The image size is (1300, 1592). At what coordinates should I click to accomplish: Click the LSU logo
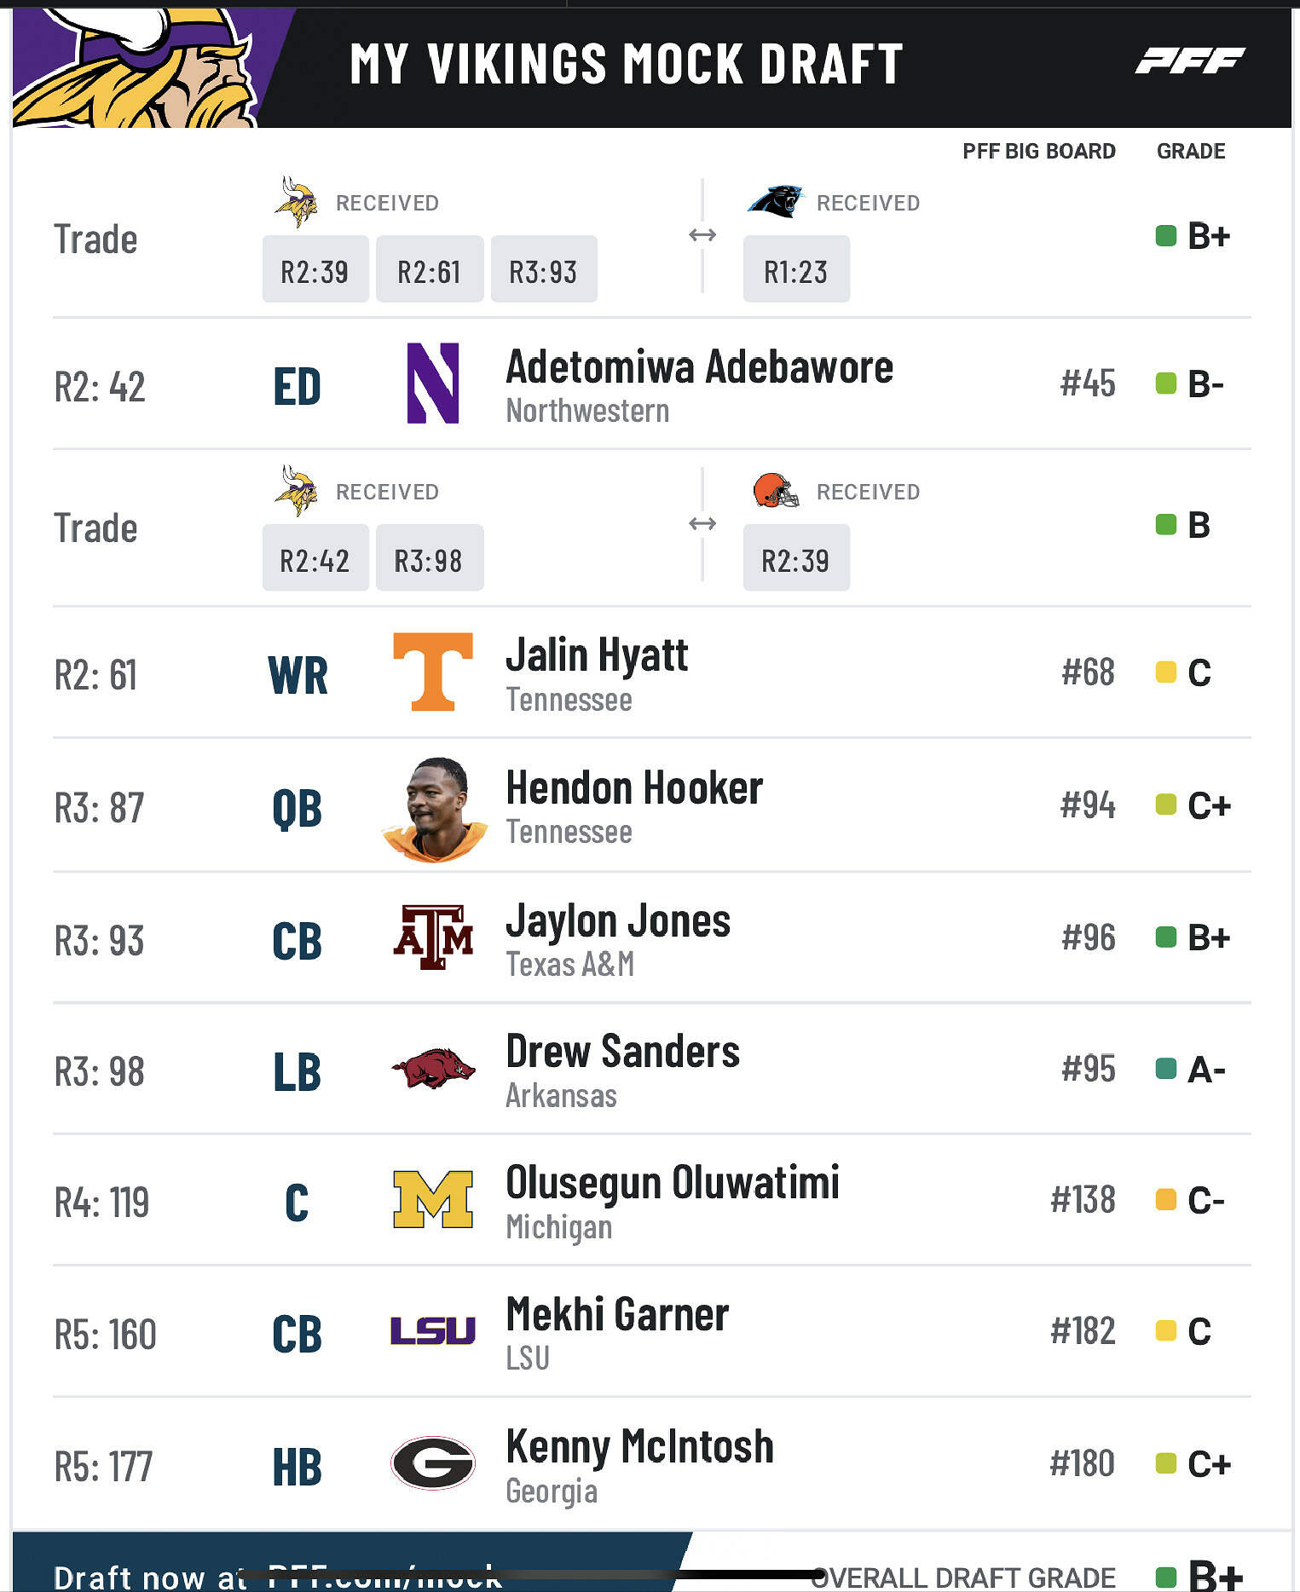pyautogui.click(x=433, y=1330)
